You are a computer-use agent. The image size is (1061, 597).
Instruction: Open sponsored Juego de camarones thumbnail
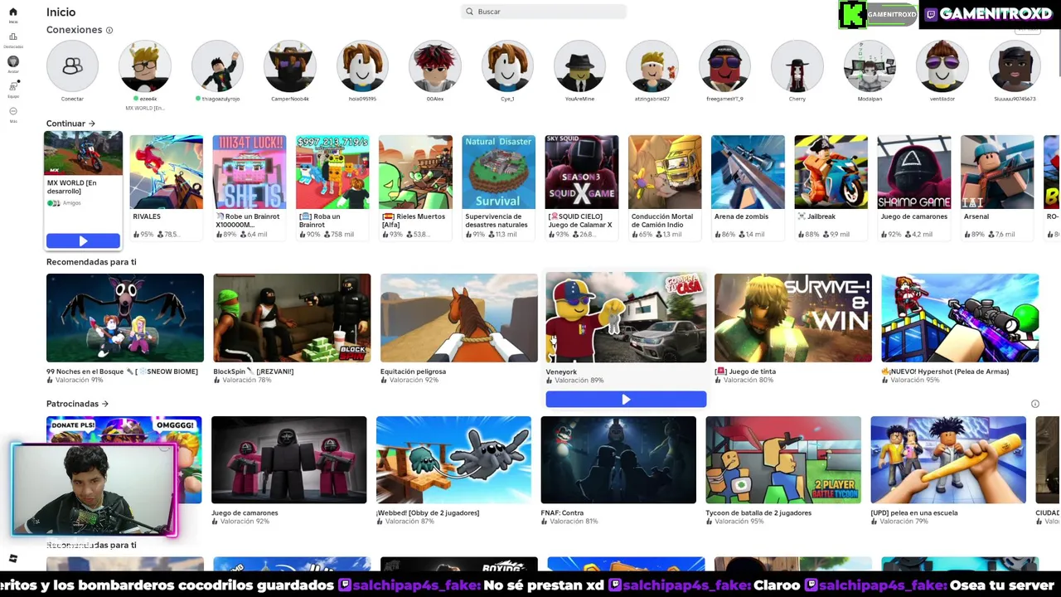tap(288, 459)
